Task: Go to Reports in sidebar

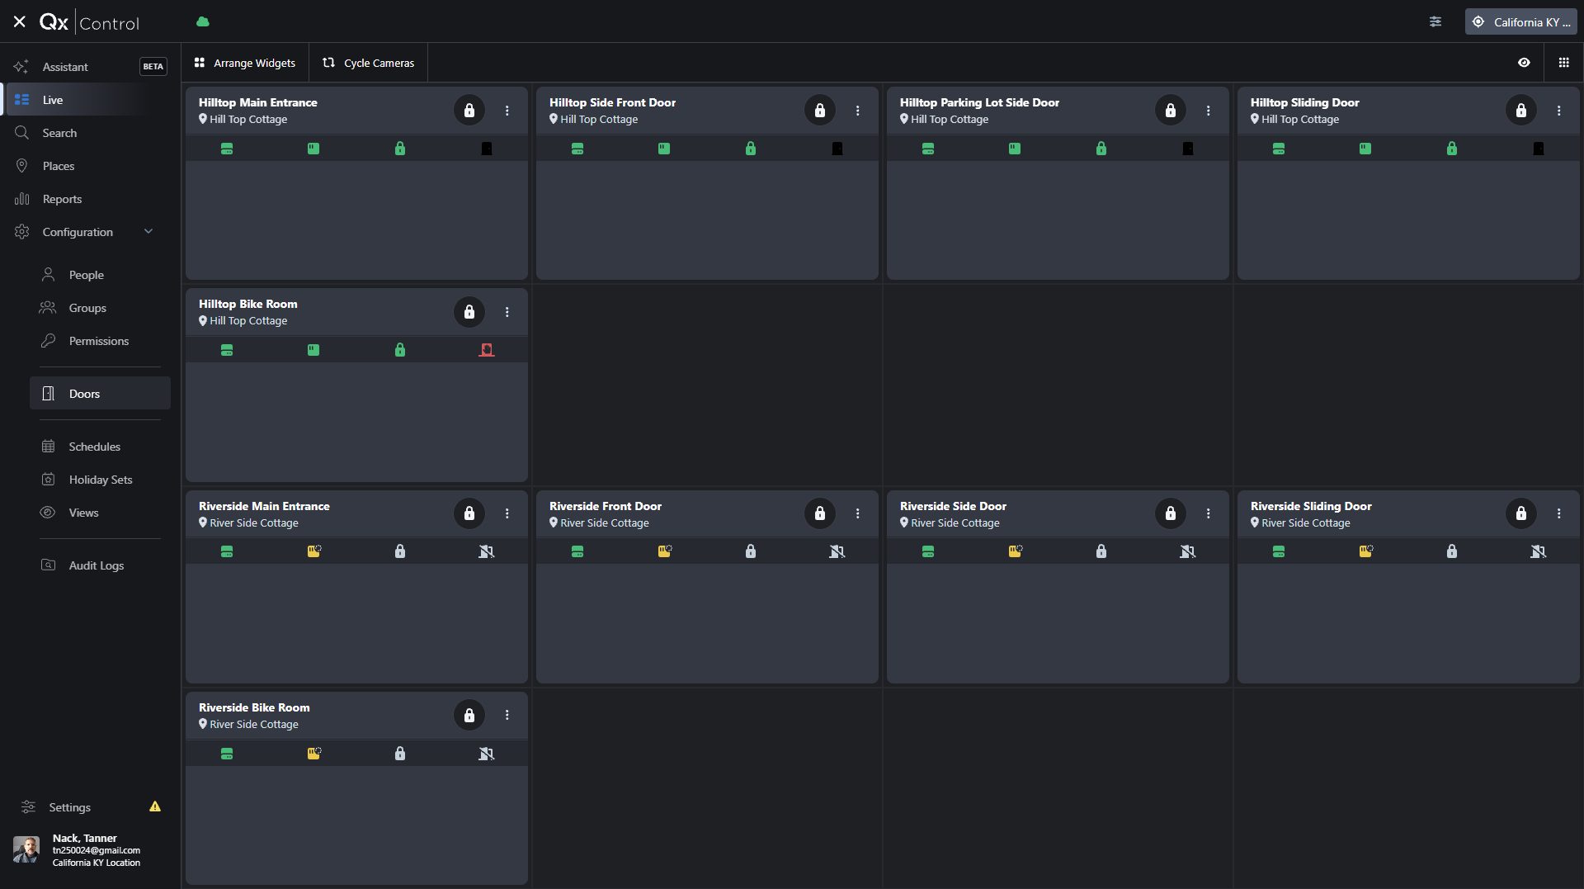Action: tap(62, 199)
